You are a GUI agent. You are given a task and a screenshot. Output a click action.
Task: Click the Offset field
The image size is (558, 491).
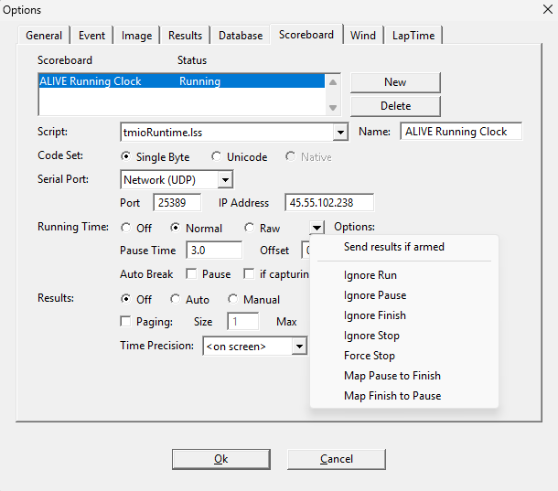pyautogui.click(x=306, y=251)
